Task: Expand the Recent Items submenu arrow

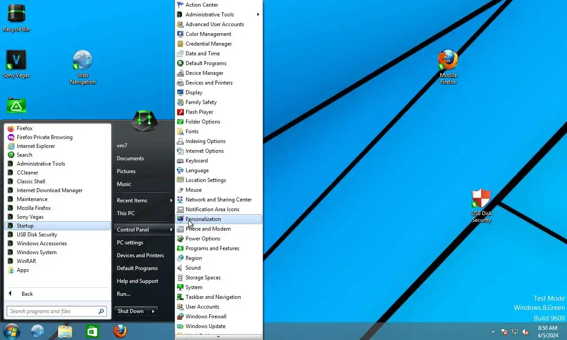Action: click(x=171, y=201)
